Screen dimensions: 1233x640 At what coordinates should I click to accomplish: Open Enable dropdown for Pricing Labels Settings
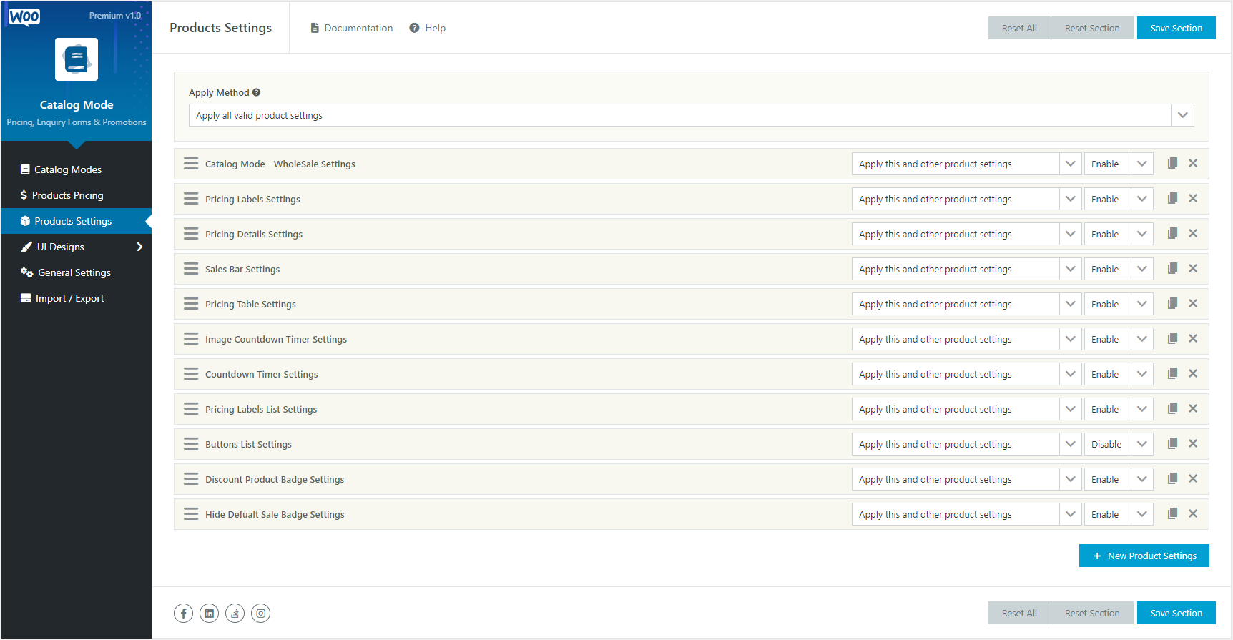pos(1119,199)
